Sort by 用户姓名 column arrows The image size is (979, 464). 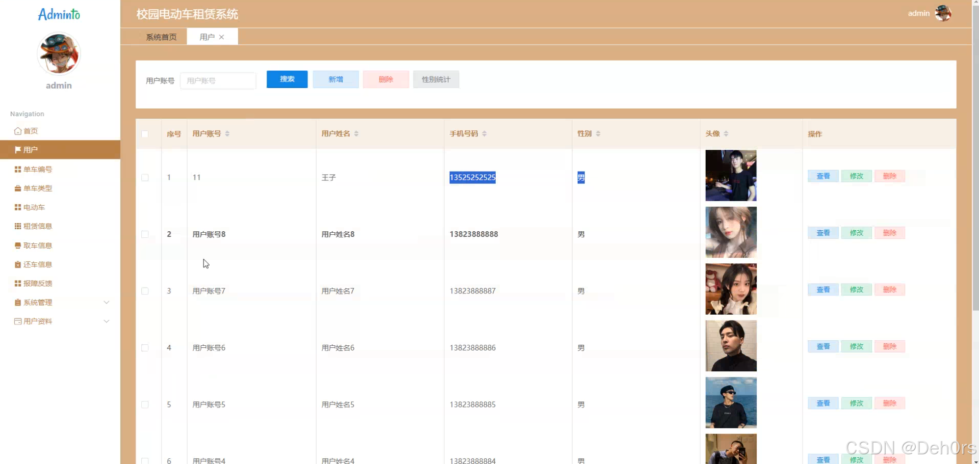[356, 133]
